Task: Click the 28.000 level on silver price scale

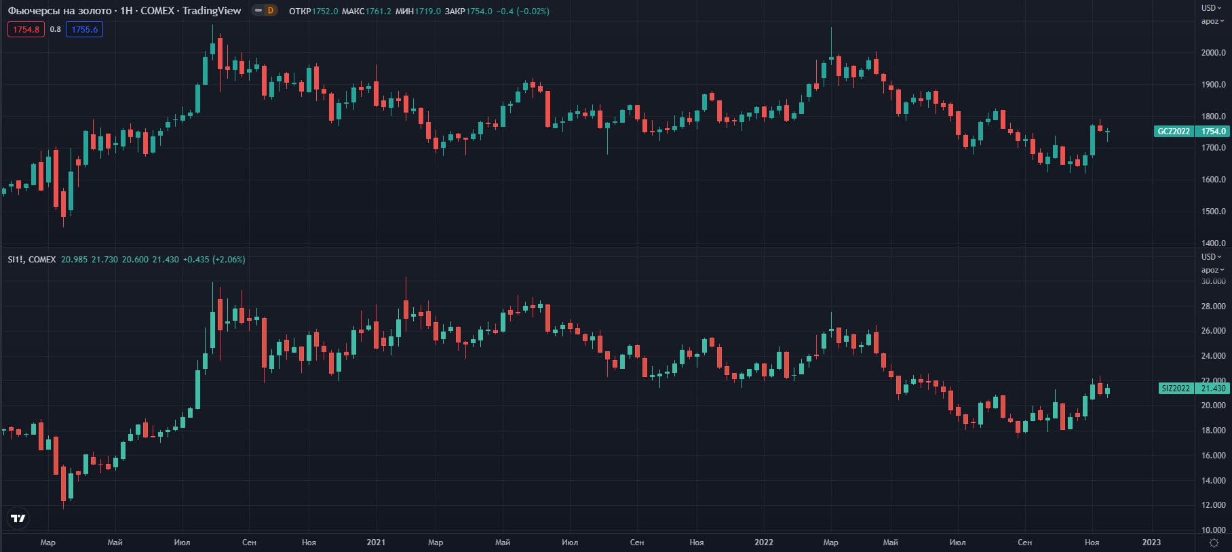Action: [x=1213, y=307]
